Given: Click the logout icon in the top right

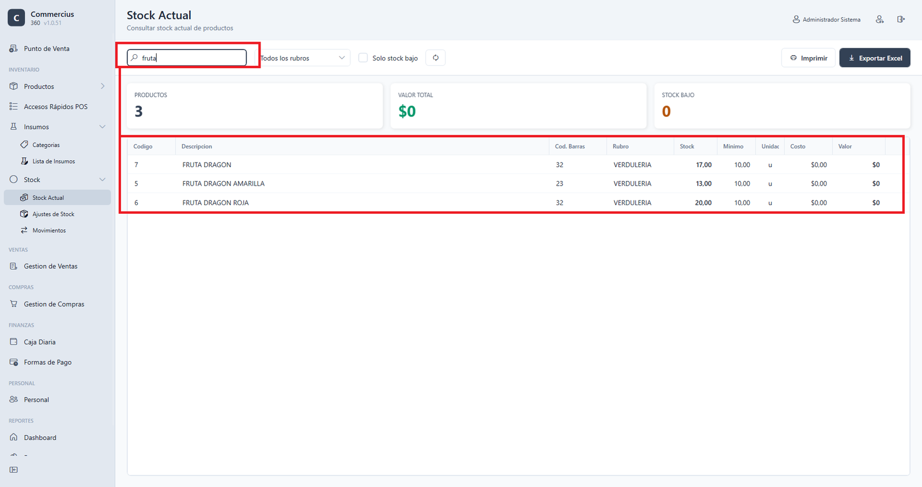Looking at the screenshot, I should (x=901, y=20).
